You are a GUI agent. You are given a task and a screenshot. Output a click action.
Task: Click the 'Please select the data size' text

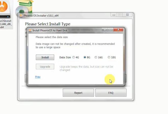click(x=52, y=37)
